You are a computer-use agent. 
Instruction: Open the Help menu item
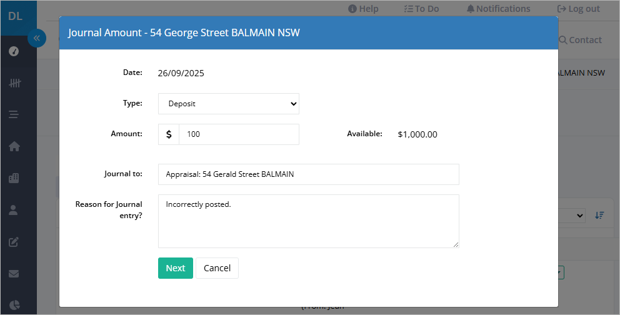click(x=363, y=9)
